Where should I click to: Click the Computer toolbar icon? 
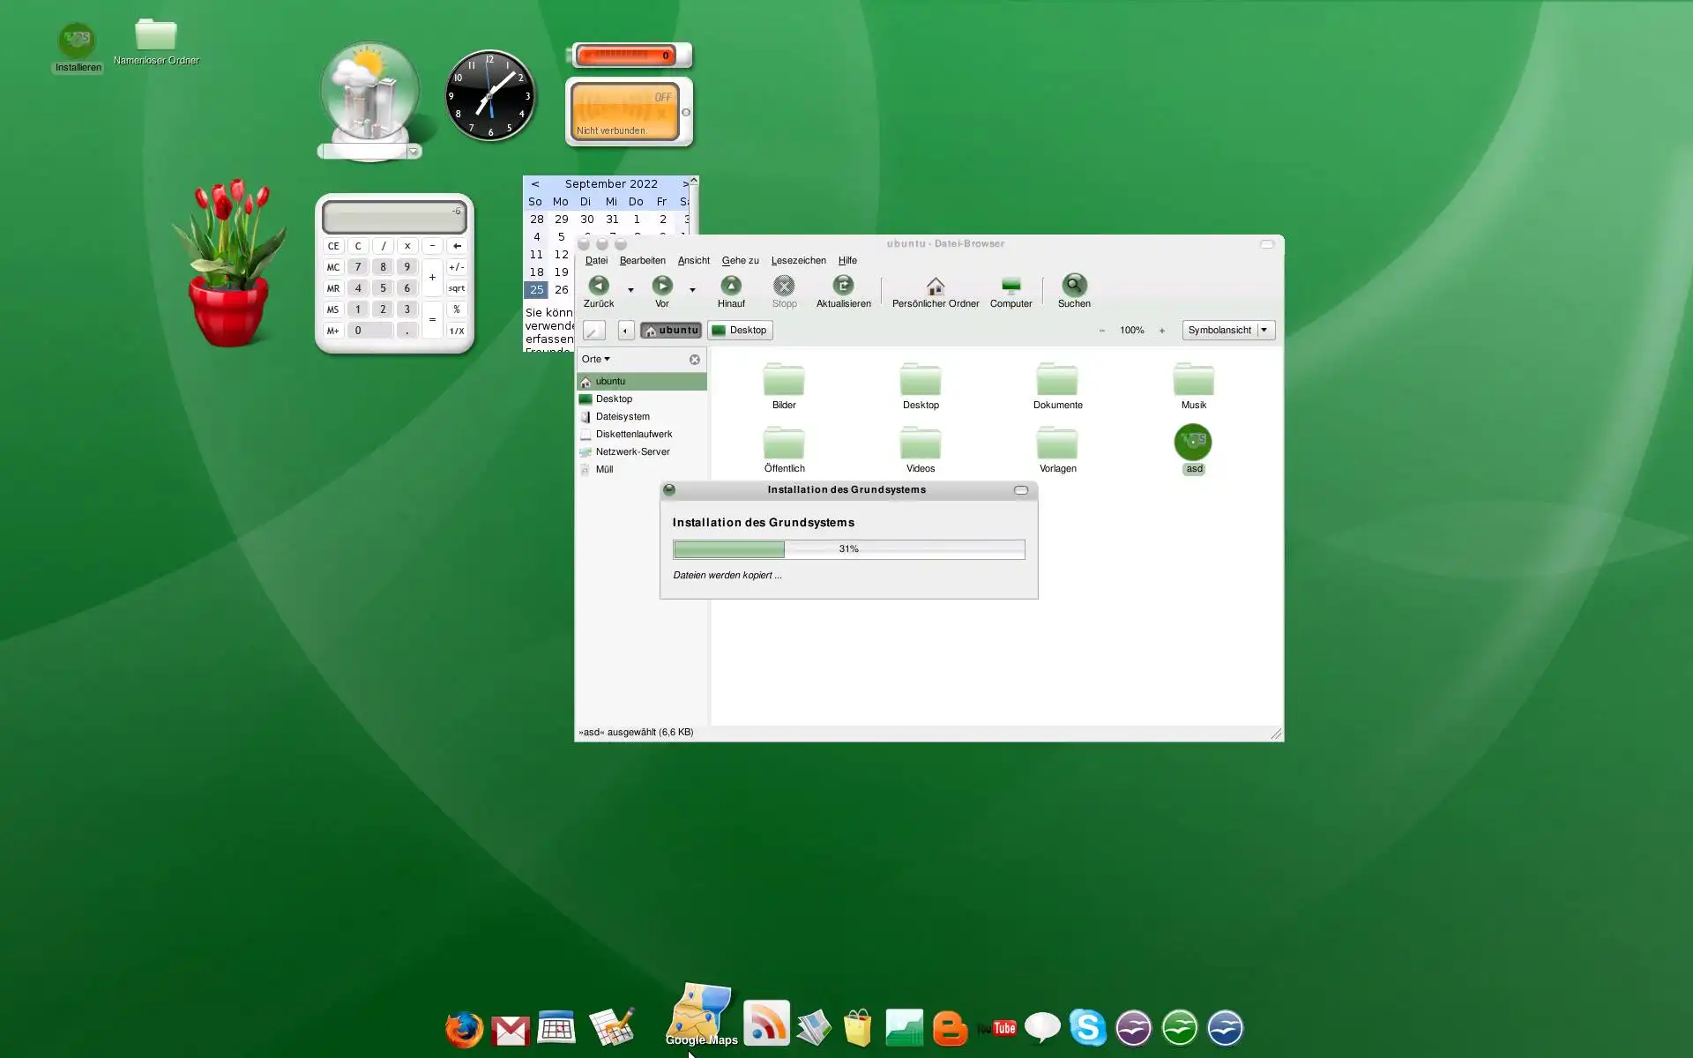click(1011, 286)
